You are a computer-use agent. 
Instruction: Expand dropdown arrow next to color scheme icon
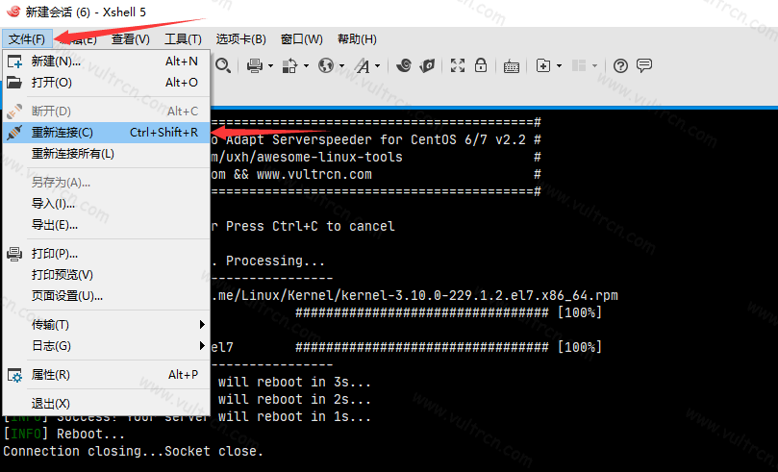point(306,66)
